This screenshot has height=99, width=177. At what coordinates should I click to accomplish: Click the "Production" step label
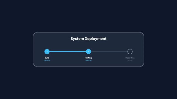(130, 58)
